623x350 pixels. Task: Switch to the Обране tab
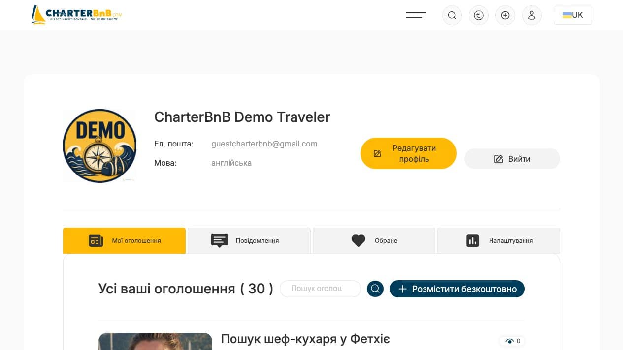[374, 240]
